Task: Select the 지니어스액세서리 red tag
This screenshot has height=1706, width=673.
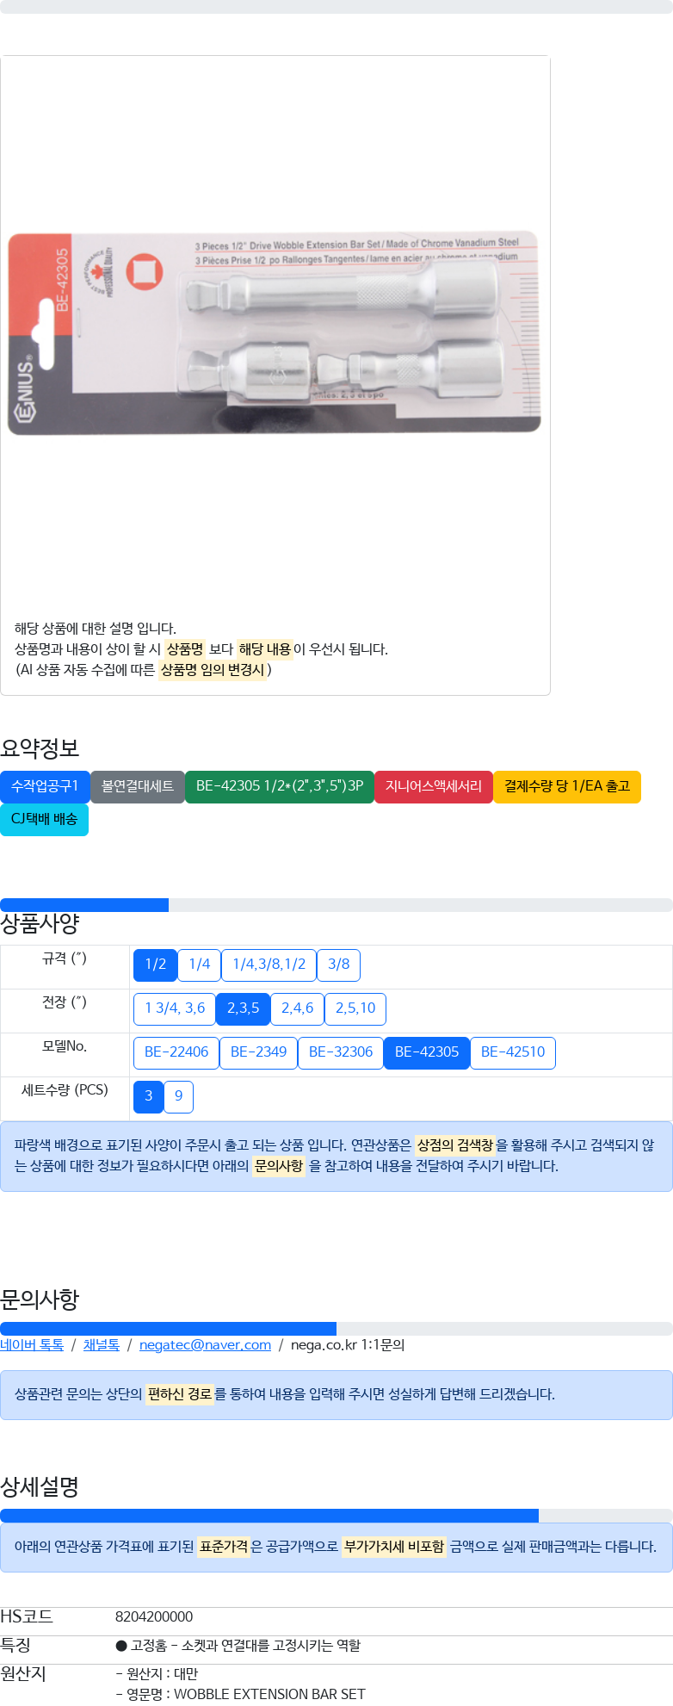Action: pos(434,786)
